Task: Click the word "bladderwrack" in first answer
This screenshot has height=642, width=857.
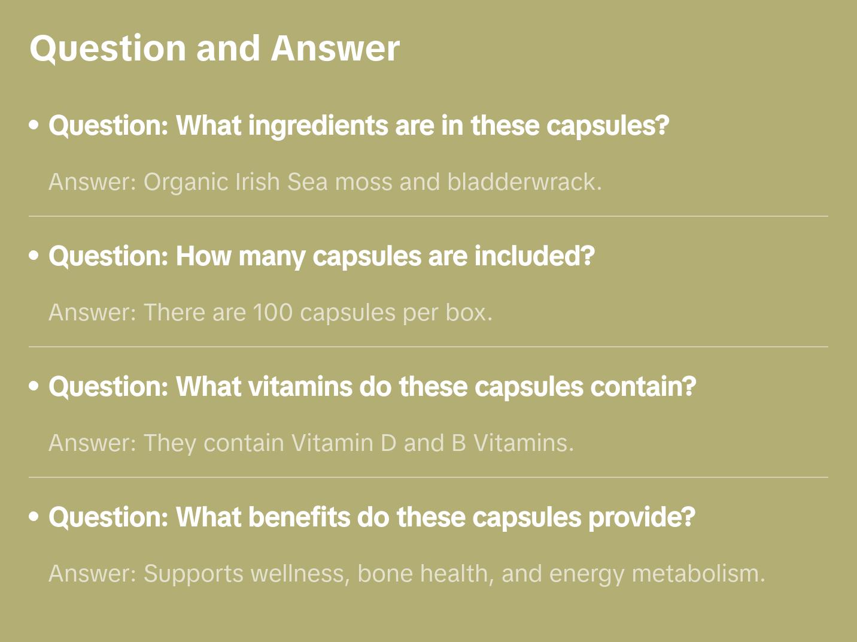Action: [524, 182]
